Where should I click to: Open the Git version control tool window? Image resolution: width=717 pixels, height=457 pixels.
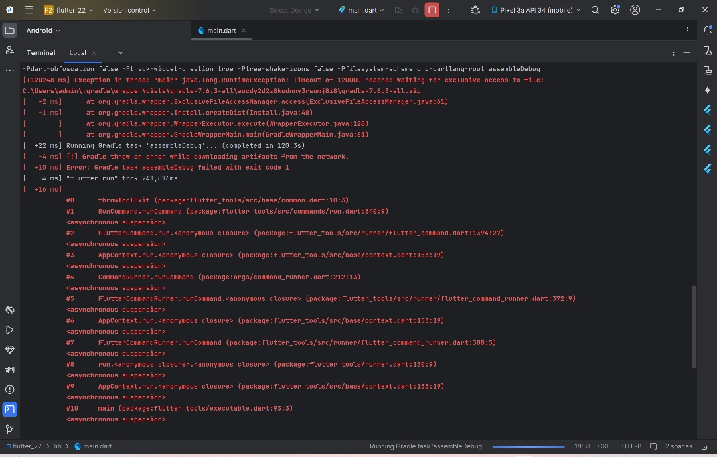[x=9, y=429]
